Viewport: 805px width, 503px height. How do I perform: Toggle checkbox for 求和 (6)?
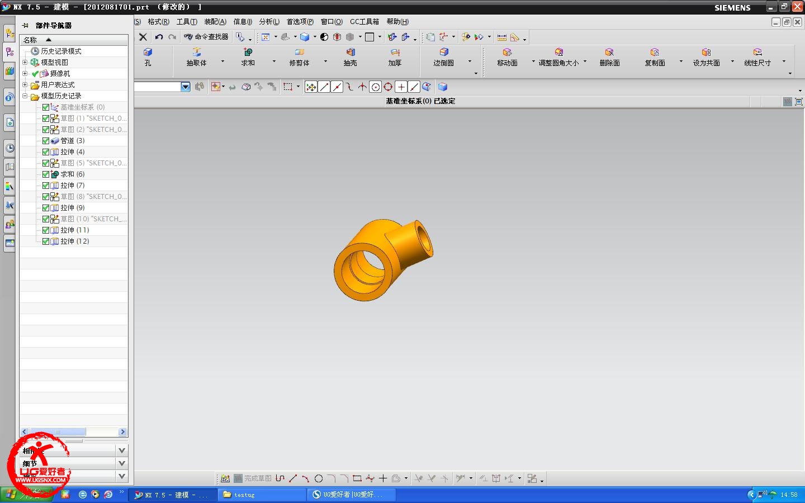46,174
